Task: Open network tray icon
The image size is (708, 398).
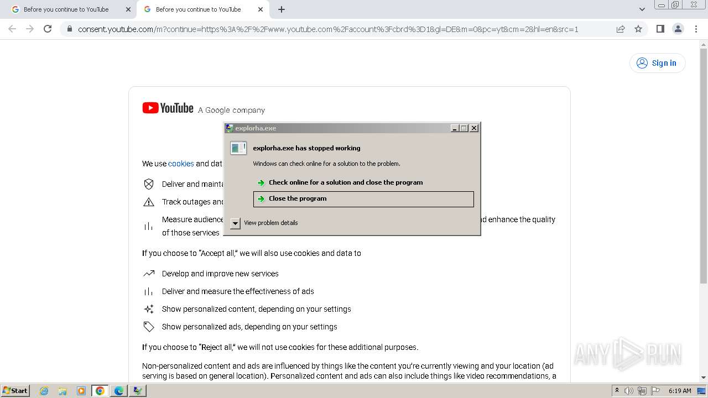Action: point(642,391)
